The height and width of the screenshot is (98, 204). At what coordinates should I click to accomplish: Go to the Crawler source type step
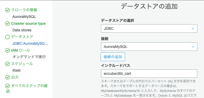click(28, 23)
